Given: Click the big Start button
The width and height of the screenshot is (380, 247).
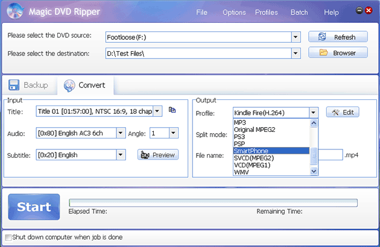Looking at the screenshot, I should (34, 207).
